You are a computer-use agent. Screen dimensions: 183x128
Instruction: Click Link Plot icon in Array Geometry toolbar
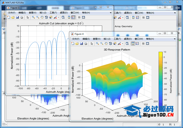point(127,17)
